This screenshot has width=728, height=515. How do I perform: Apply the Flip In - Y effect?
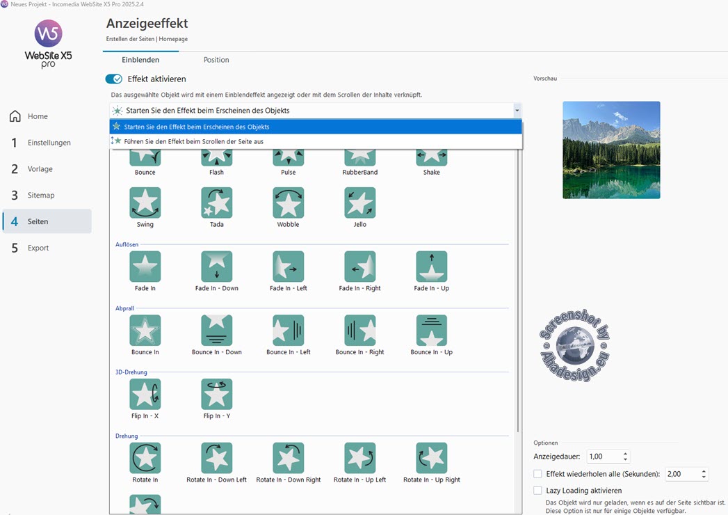click(x=217, y=394)
